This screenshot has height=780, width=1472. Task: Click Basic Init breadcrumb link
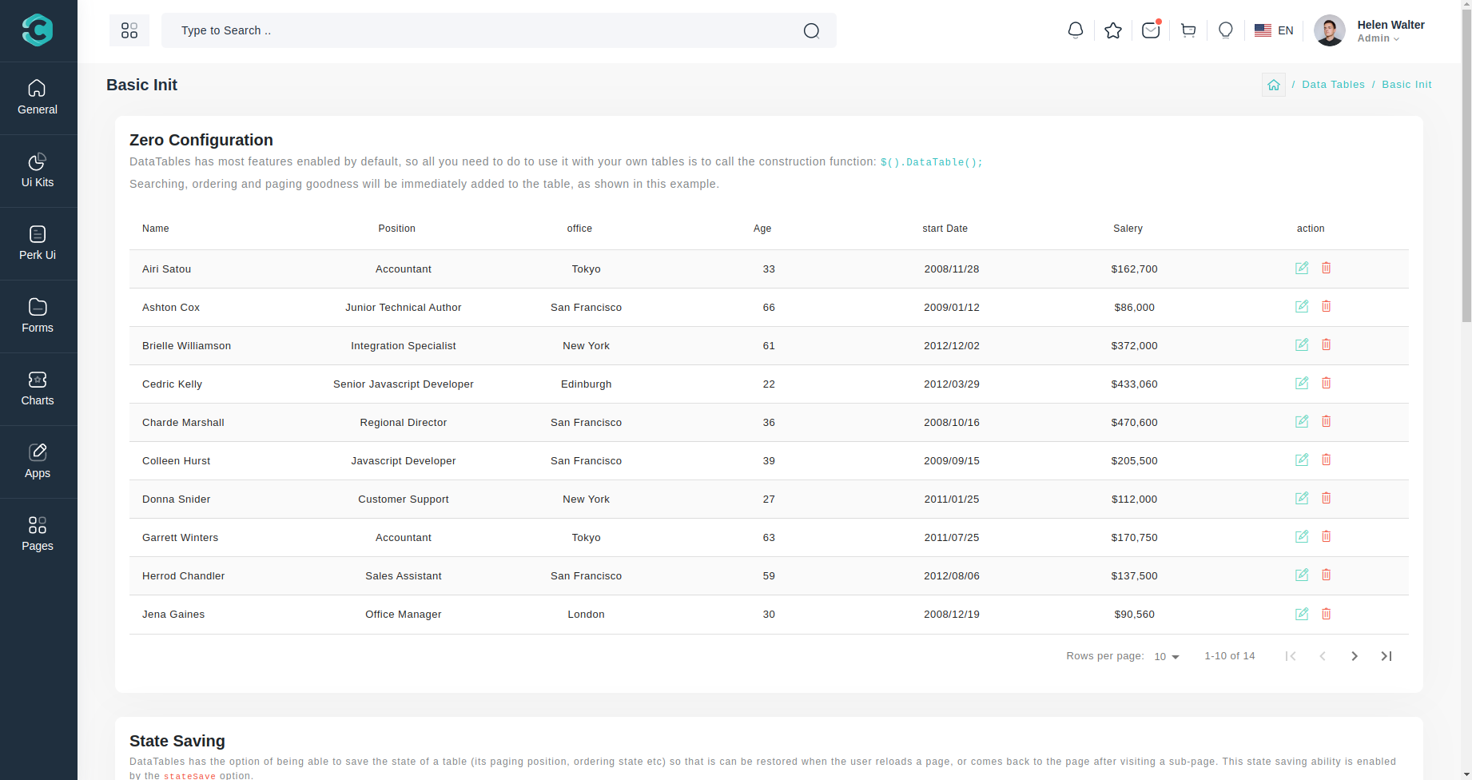[x=1406, y=85]
